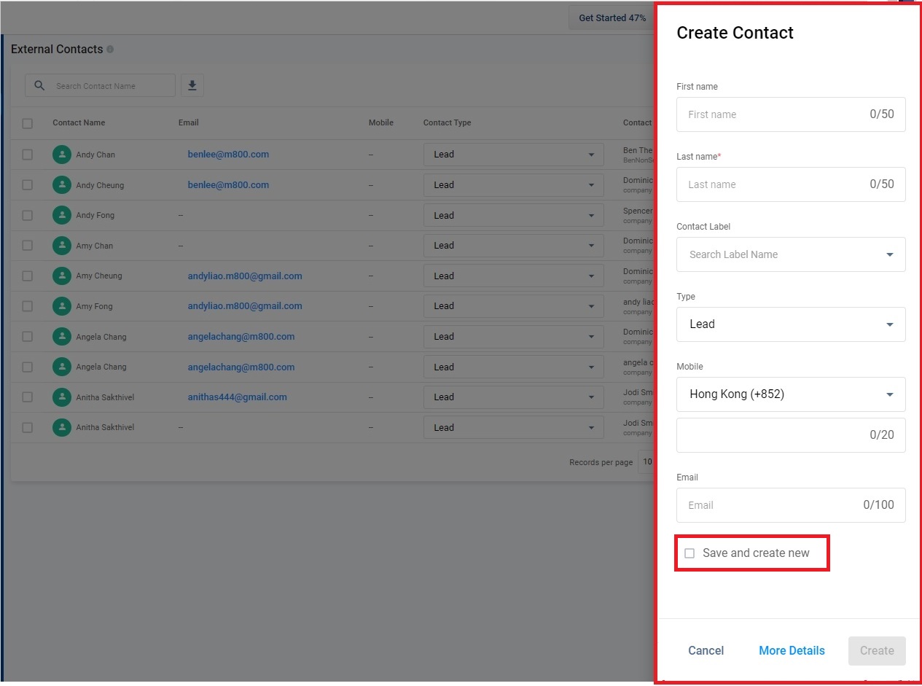Enable the Save and create new checkbox
922x686 pixels.
point(689,553)
